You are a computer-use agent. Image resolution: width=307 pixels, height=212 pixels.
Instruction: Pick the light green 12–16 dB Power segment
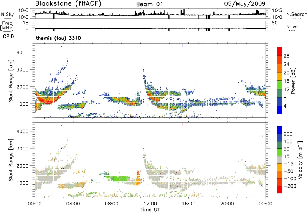[x=280, y=85]
